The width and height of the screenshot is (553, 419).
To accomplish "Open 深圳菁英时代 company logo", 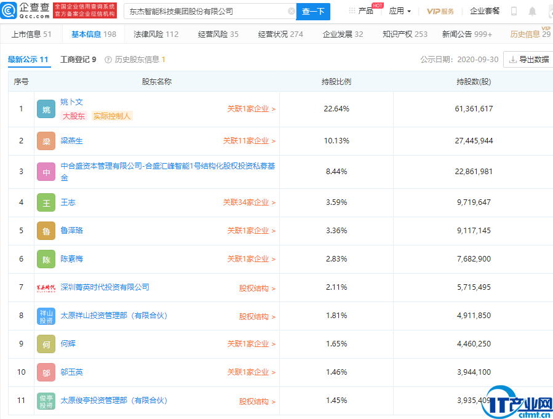I will coord(46,288).
